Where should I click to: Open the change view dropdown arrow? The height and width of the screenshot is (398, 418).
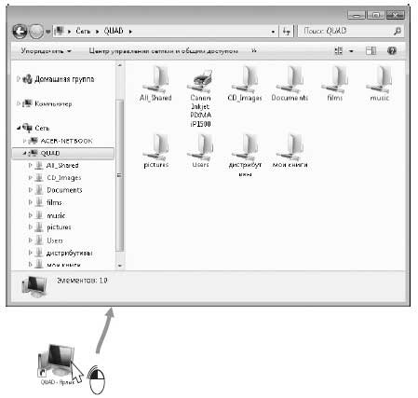tap(351, 51)
